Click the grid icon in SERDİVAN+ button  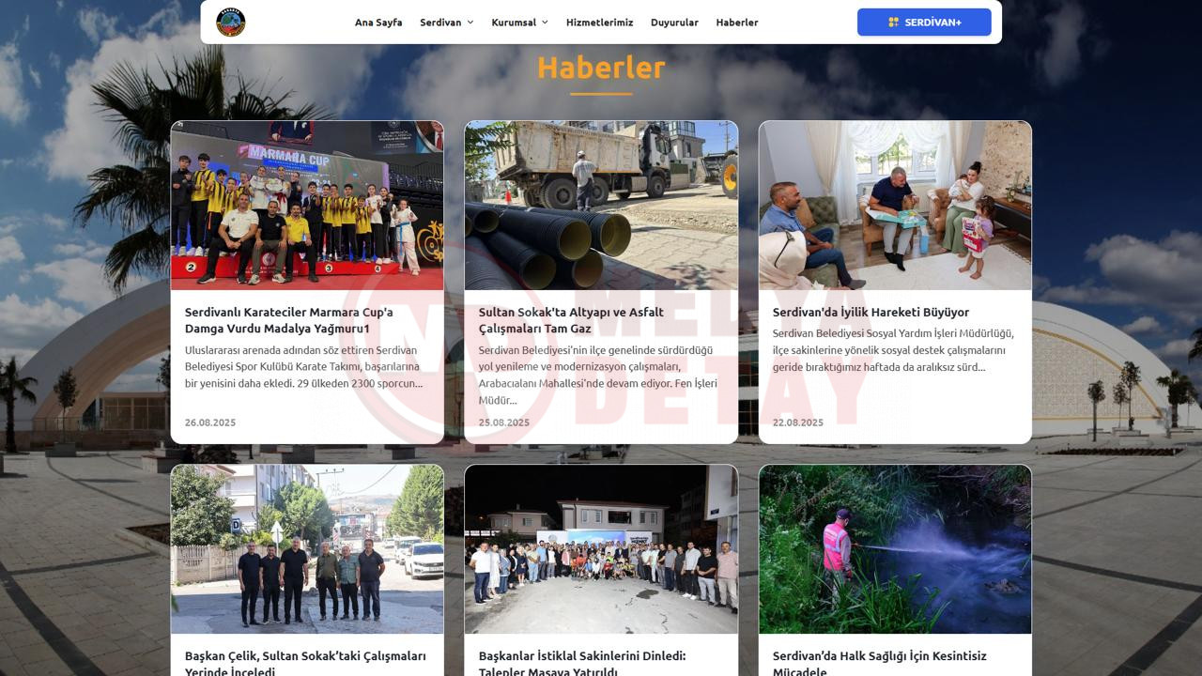tap(893, 23)
